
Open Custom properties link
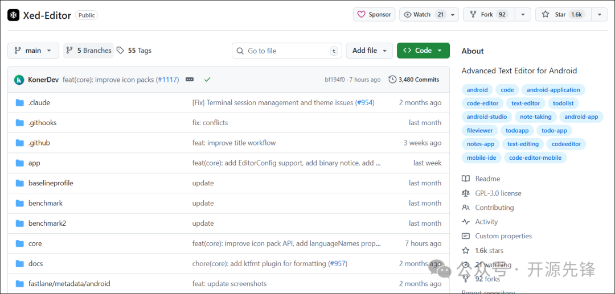pos(503,235)
